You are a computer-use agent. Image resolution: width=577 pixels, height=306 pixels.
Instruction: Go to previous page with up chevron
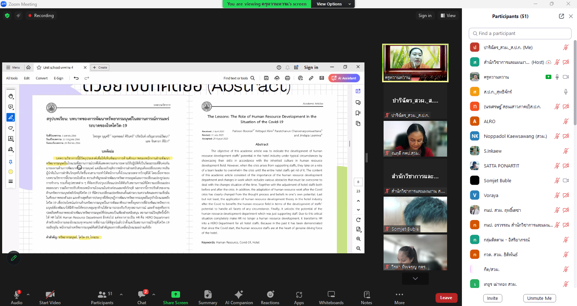[358, 201]
